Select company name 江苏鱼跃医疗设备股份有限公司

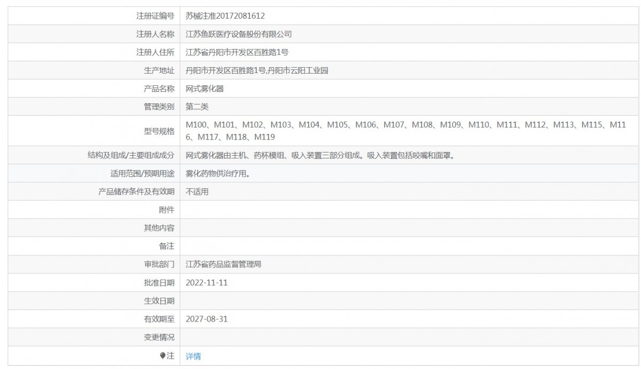239,34
